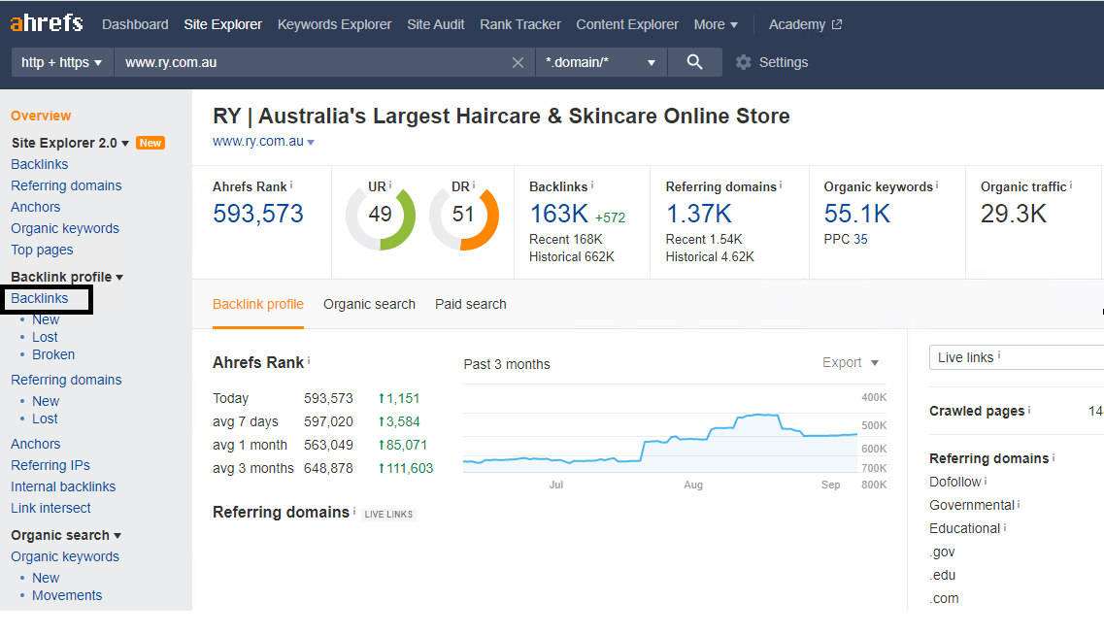Go to Dashboard in top navigation
The height and width of the screenshot is (636, 1104).
(x=135, y=24)
